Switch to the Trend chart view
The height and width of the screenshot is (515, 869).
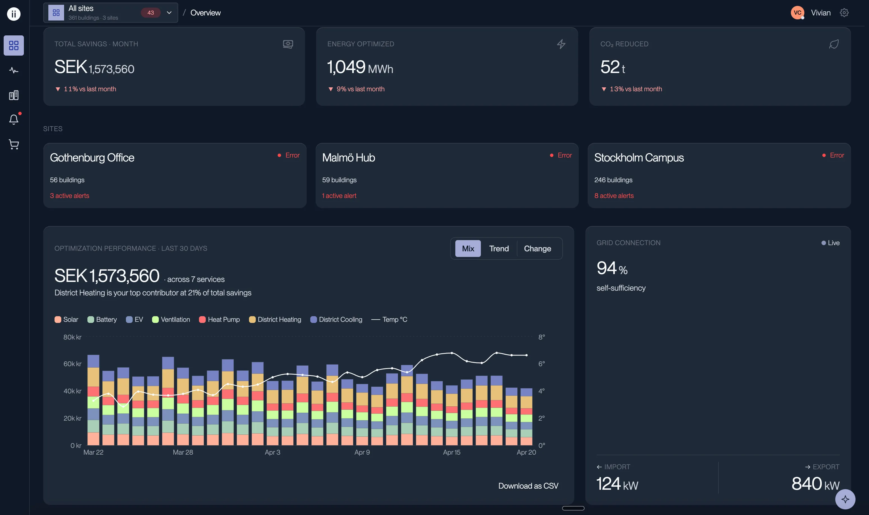pos(499,249)
